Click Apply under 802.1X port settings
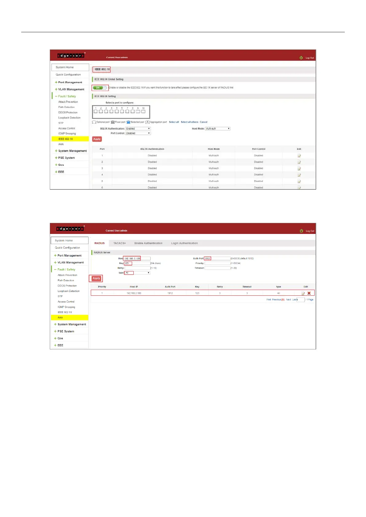 (97, 139)
